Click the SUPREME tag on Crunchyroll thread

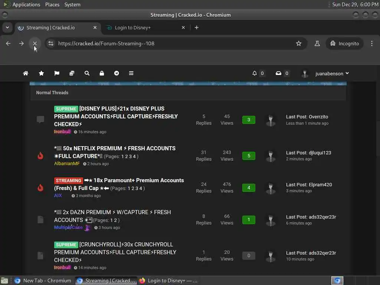point(66,245)
